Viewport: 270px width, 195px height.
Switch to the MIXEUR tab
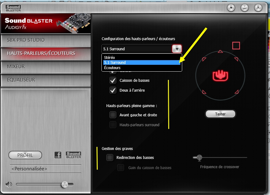click(46, 67)
